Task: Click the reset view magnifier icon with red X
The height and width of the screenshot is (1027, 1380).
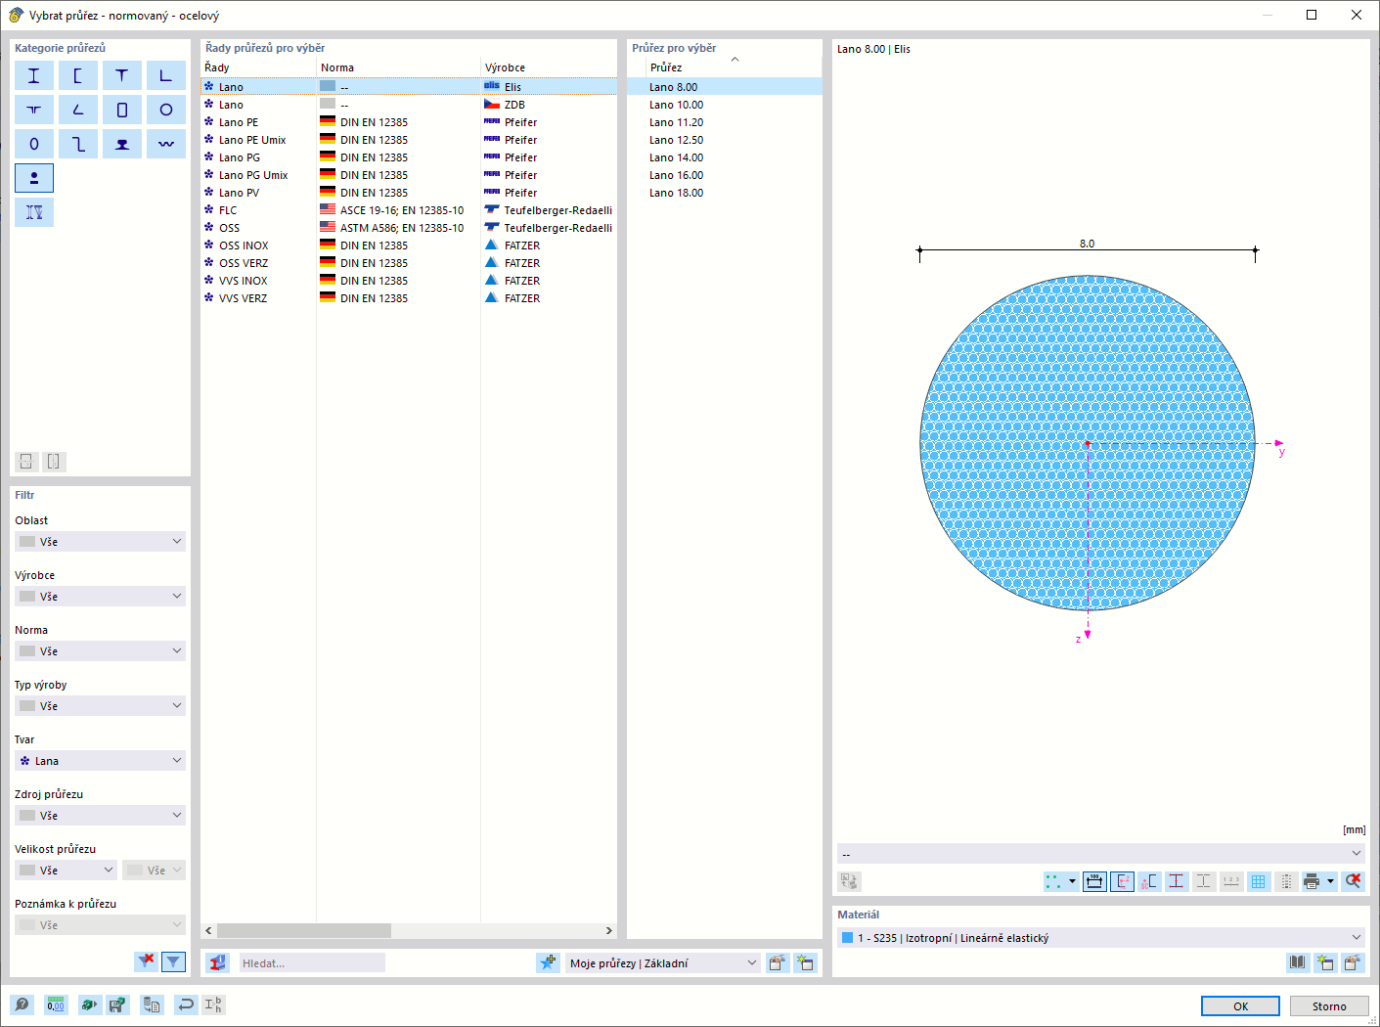Action: 1354,881
